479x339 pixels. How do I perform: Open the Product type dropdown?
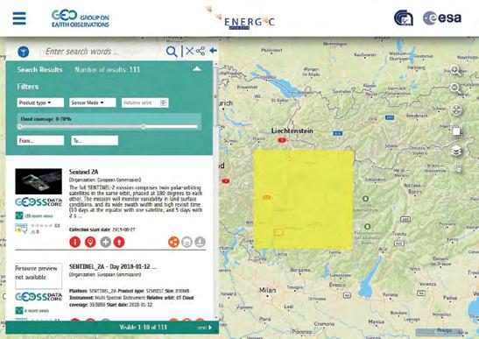(x=40, y=102)
